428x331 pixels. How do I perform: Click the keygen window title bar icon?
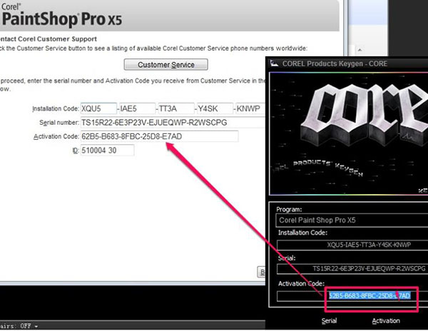tap(274, 63)
